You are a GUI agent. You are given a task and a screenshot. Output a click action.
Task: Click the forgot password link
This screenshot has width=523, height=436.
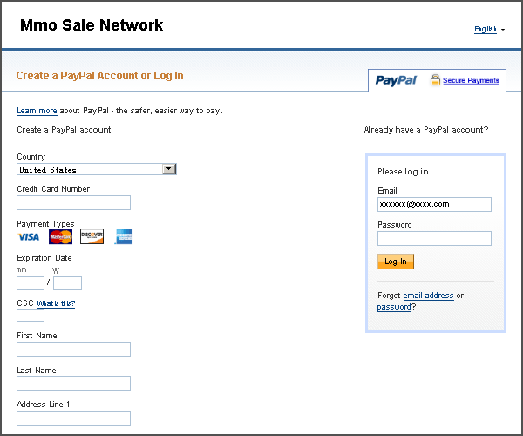tap(394, 307)
